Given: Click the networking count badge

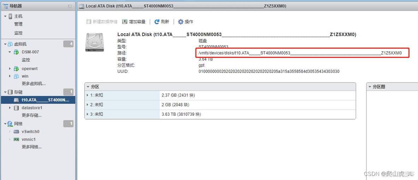Looking at the screenshot, I should click(x=68, y=124).
